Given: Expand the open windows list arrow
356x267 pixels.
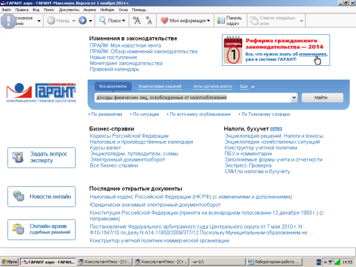Looking at the screenshot, I should coord(302,21).
